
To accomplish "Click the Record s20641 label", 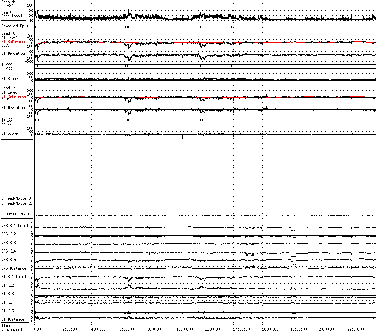I will pyautogui.click(x=9, y=4).
